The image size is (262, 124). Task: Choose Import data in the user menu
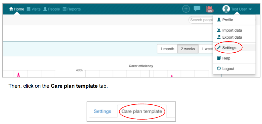point(232,30)
